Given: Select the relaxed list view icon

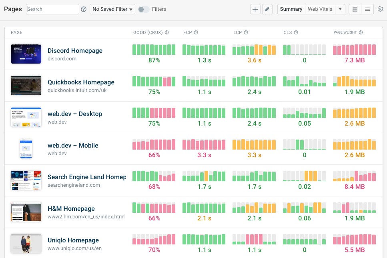Looking at the screenshot, I should pyautogui.click(x=367, y=9).
